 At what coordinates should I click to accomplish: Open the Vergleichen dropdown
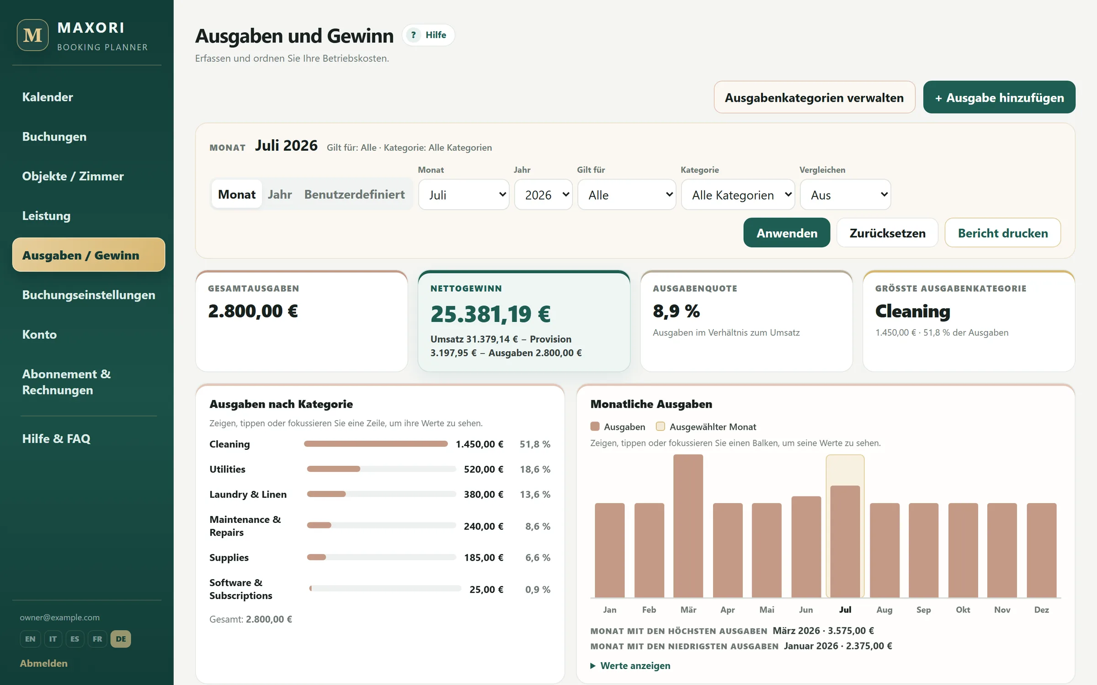846,195
